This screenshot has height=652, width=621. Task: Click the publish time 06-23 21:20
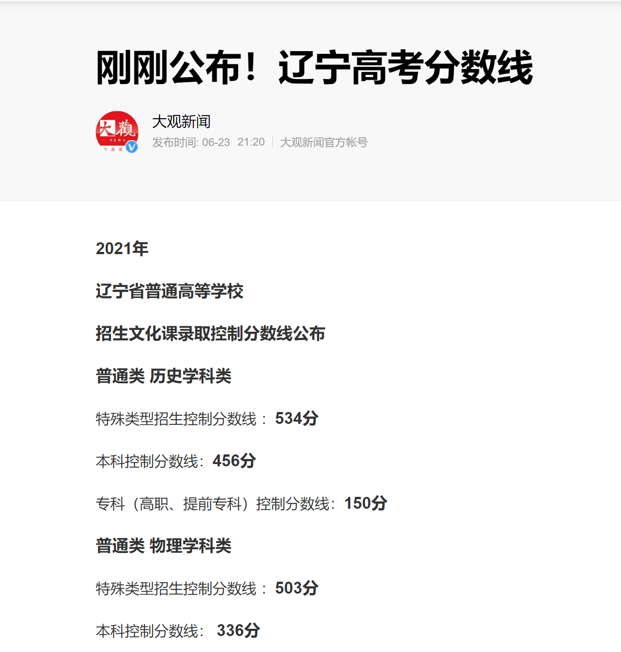(x=233, y=143)
